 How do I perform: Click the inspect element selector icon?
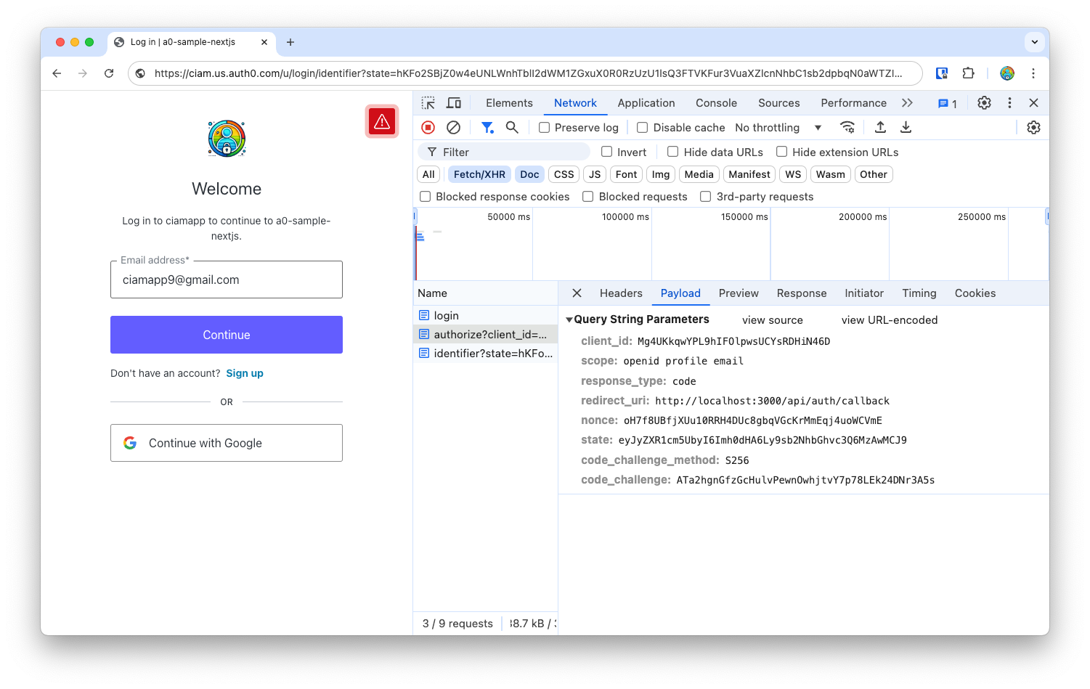(428, 103)
